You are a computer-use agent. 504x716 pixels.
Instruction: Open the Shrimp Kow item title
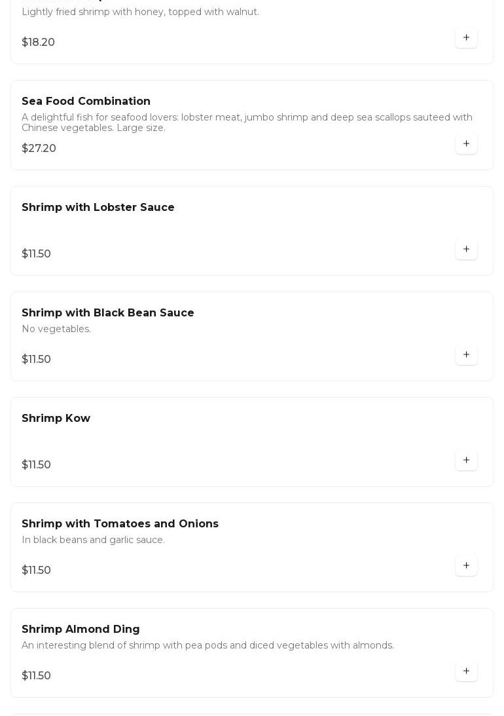point(56,419)
